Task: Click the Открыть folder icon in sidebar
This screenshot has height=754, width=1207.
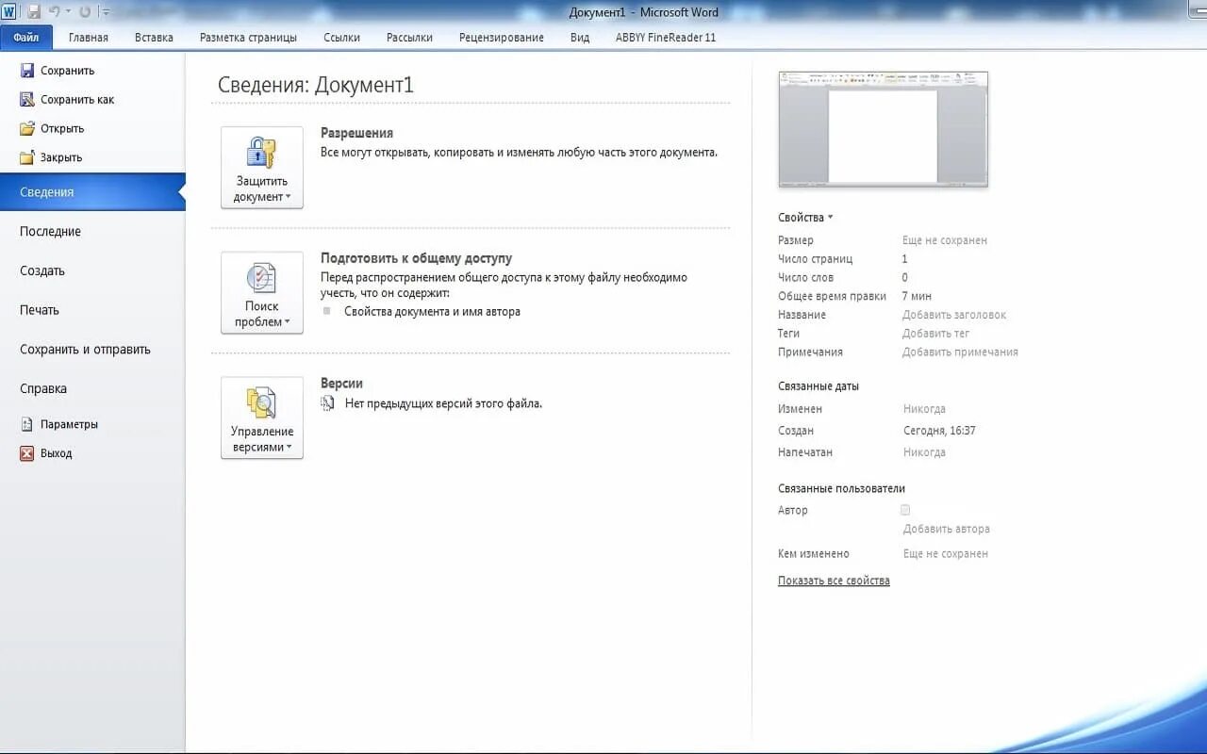Action: coord(27,128)
